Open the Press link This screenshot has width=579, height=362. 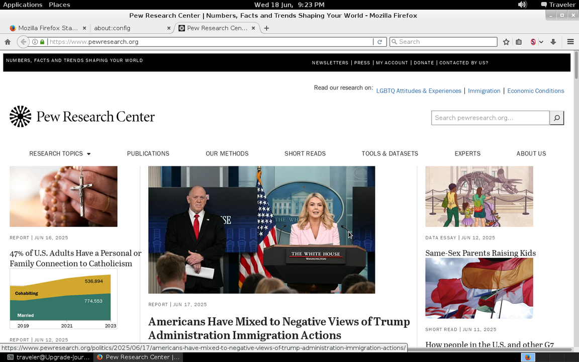(x=362, y=63)
